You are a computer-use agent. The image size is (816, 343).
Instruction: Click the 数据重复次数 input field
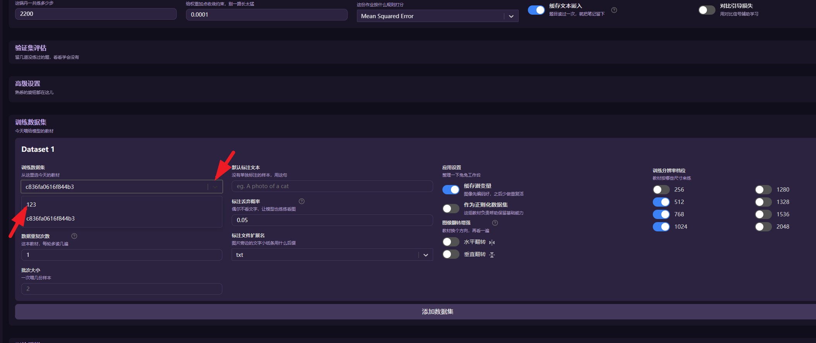pos(122,255)
